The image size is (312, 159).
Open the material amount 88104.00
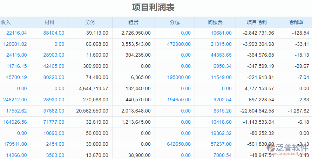pyautogui.click(x=54, y=33)
